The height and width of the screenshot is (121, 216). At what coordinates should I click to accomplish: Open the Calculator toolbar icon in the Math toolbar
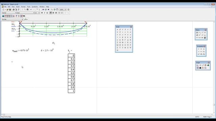[x=3, y=16]
